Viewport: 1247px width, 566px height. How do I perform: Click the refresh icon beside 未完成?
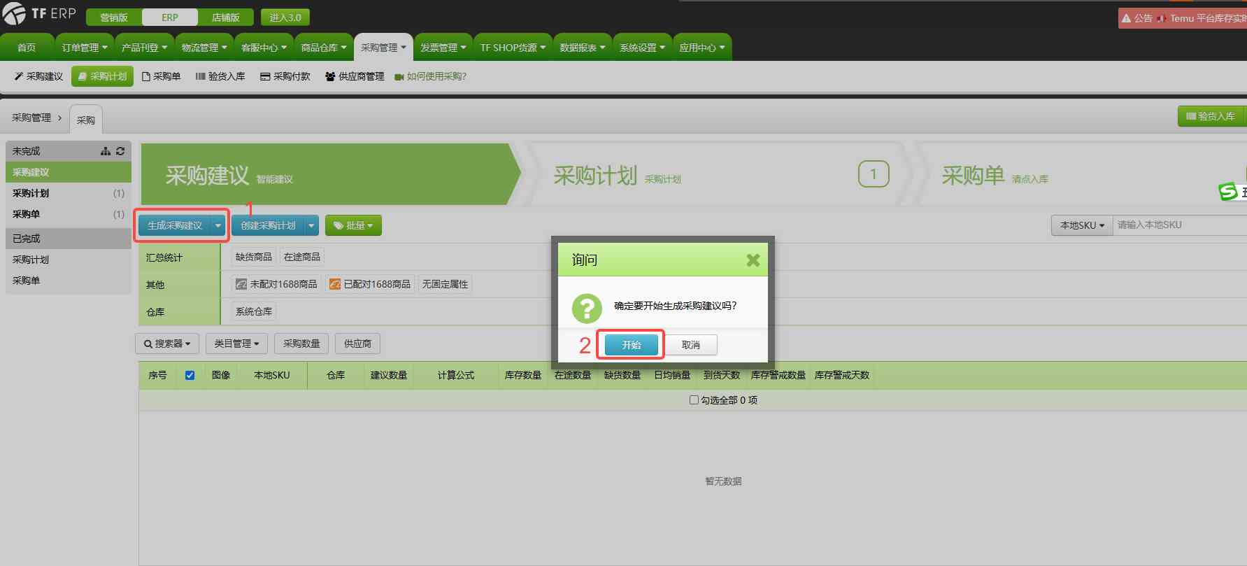point(120,151)
